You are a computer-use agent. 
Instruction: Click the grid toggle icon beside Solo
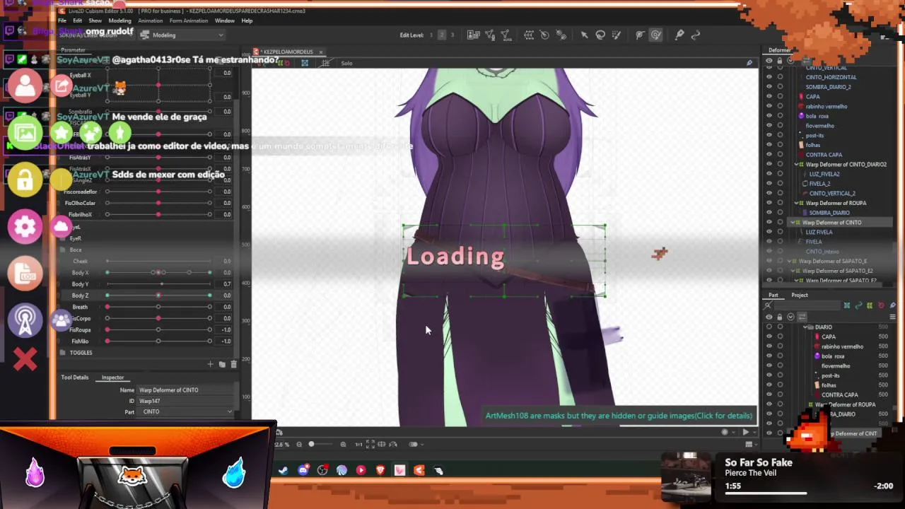[x=326, y=63]
